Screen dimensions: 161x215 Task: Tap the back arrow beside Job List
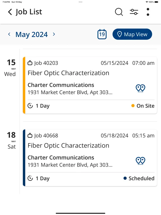tap(10, 12)
